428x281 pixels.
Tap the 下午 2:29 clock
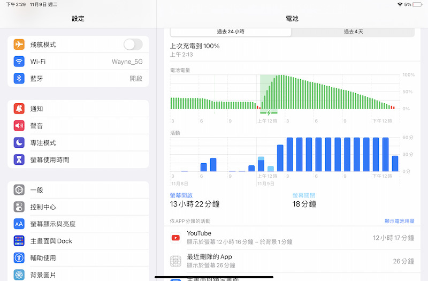coord(16,4)
